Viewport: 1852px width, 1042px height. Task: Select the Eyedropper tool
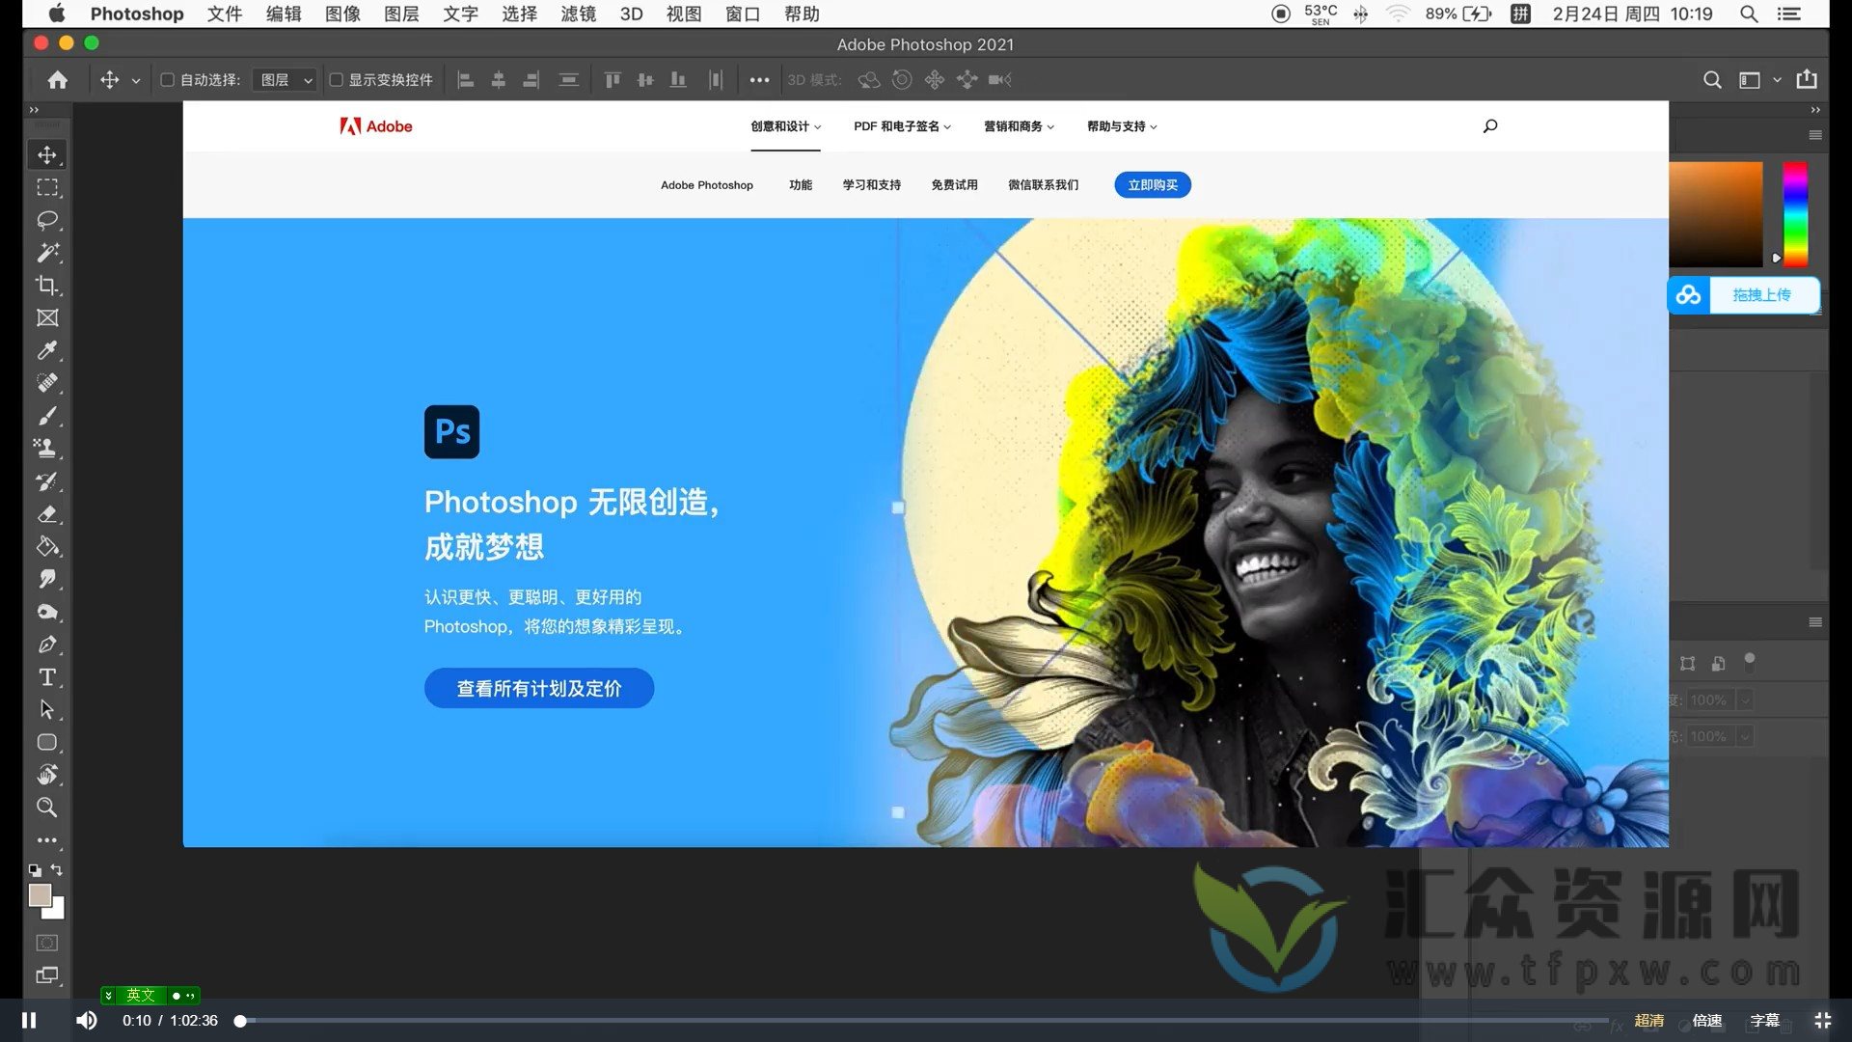click(x=48, y=348)
